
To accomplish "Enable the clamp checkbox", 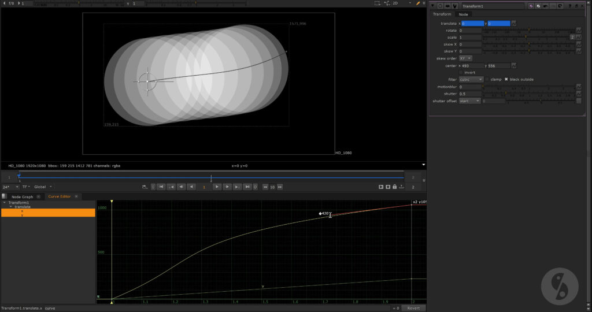I will click(487, 79).
